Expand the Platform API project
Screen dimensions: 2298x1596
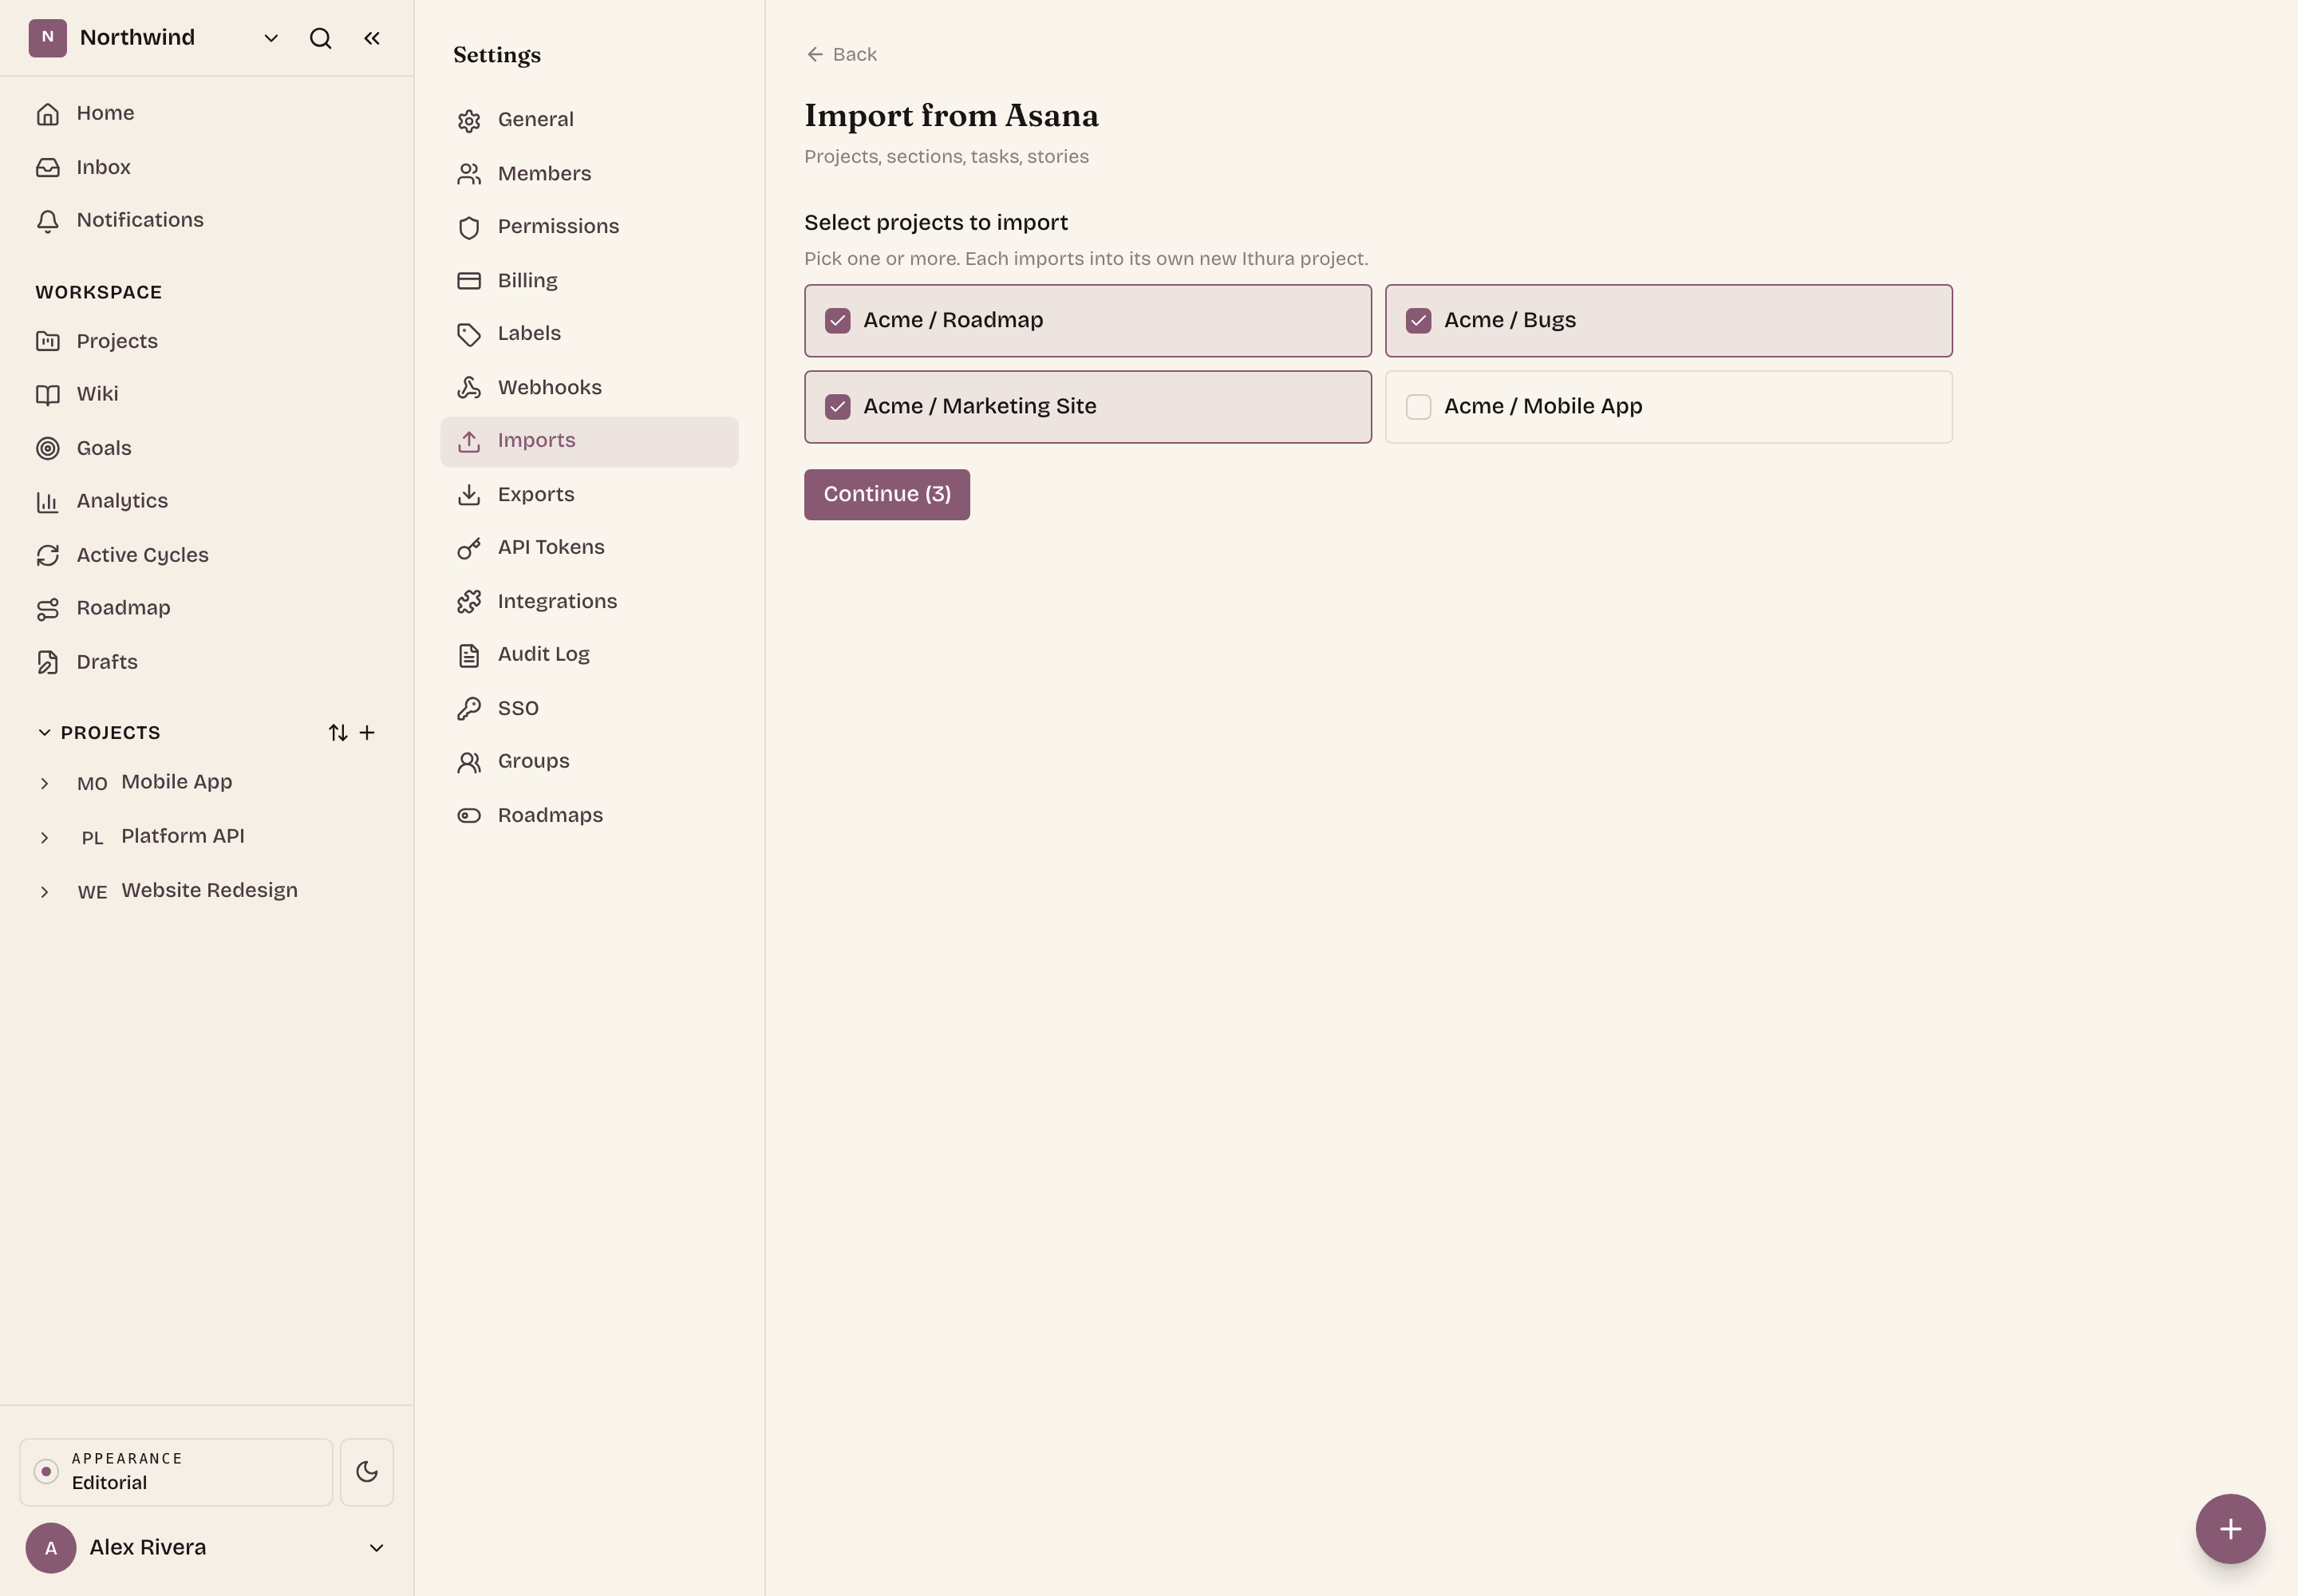pyautogui.click(x=44, y=838)
